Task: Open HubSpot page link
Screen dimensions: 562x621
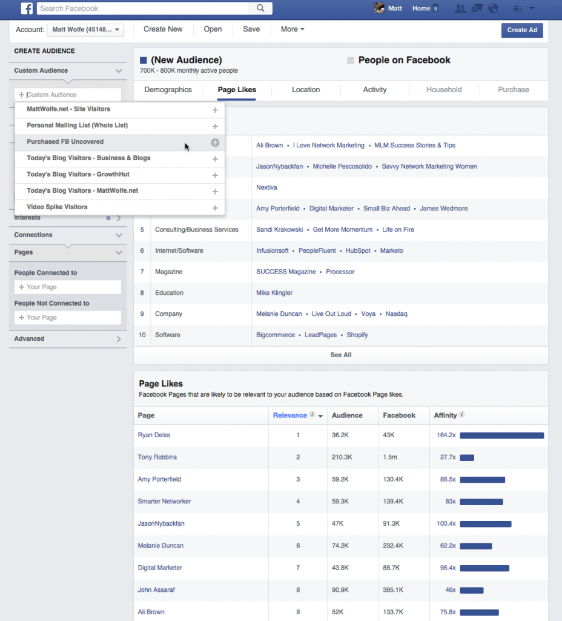Action: [x=358, y=250]
